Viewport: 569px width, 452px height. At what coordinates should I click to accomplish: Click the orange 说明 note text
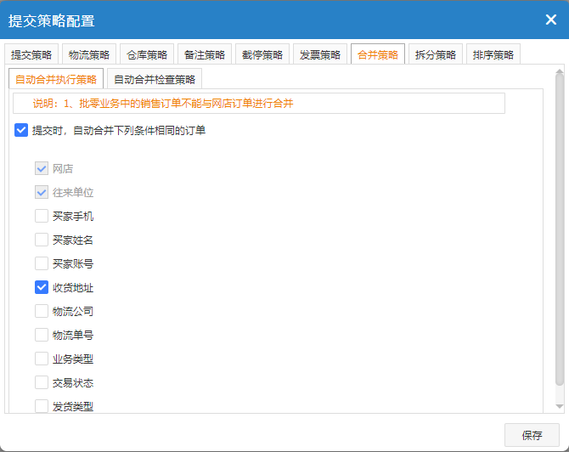163,104
